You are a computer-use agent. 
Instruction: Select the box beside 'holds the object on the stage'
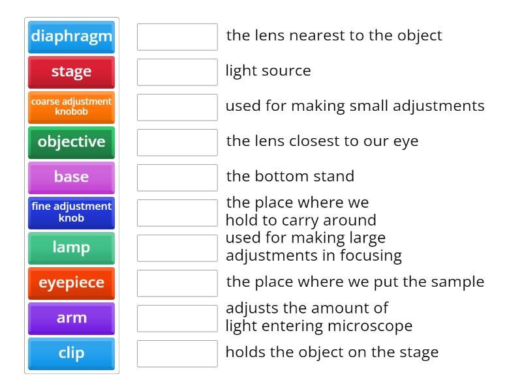(177, 353)
